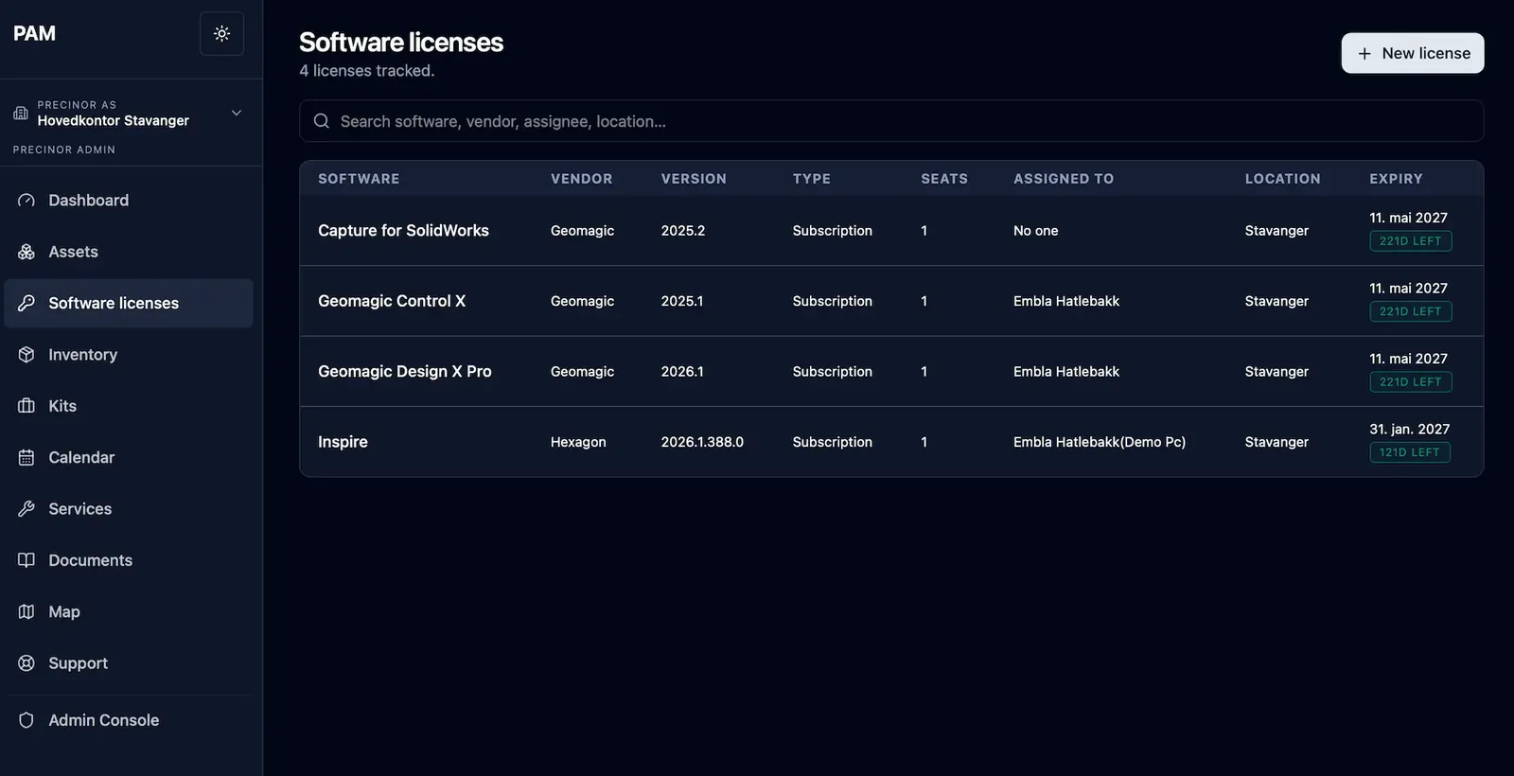1514x776 pixels.
Task: Sort by the EXPIRY column header
Action: point(1396,179)
